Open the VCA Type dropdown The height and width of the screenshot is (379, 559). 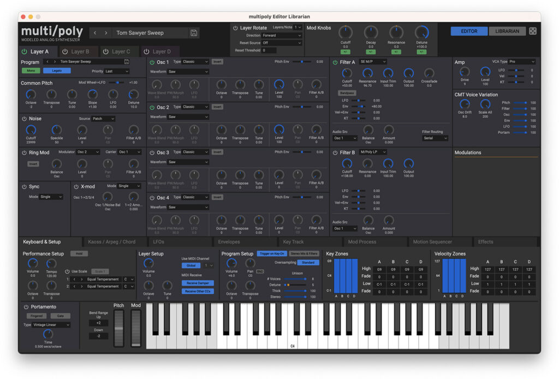pos(521,62)
